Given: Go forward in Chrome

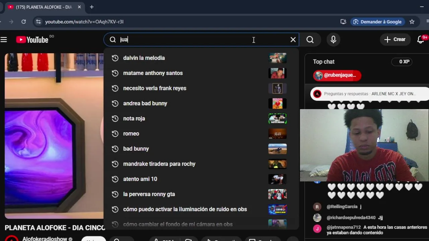Looking at the screenshot, I should [x=11, y=21].
